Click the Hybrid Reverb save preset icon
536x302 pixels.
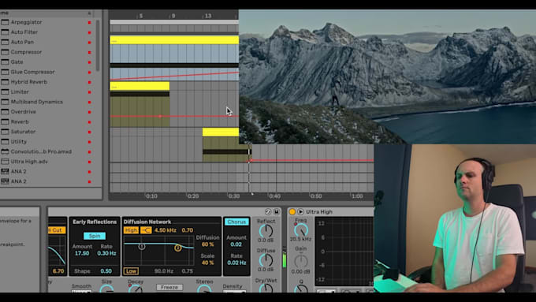click(276, 211)
